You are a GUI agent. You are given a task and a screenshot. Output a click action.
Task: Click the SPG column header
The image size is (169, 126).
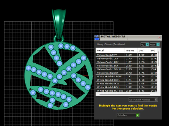click(153, 50)
